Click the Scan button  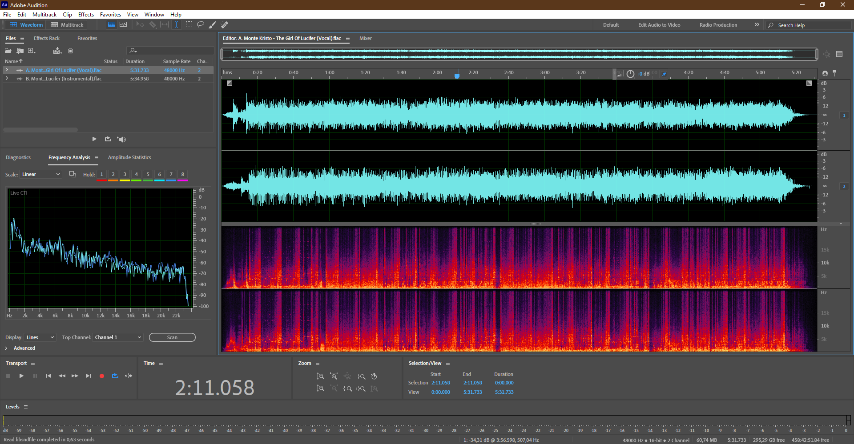coord(172,337)
